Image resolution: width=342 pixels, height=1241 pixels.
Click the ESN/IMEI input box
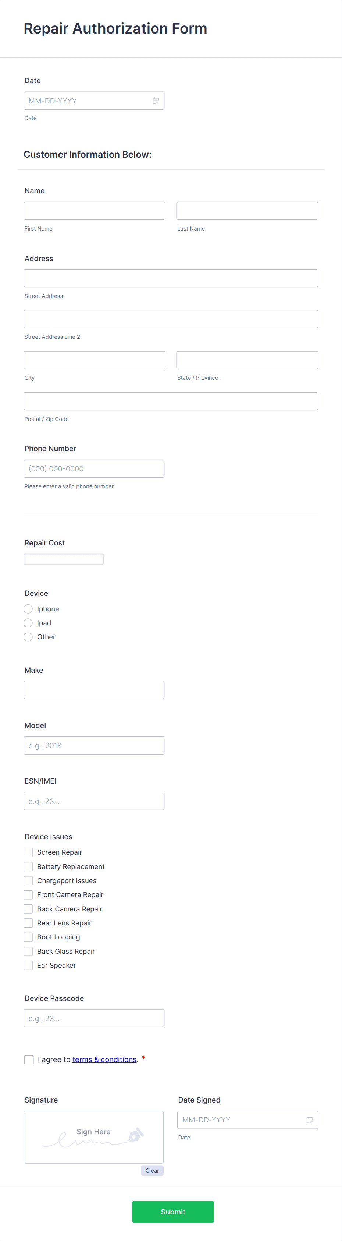[94, 801]
